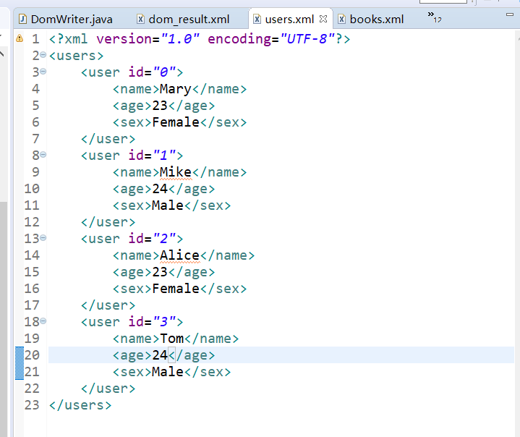Click the XML file icon on books.xml tab

341,19
